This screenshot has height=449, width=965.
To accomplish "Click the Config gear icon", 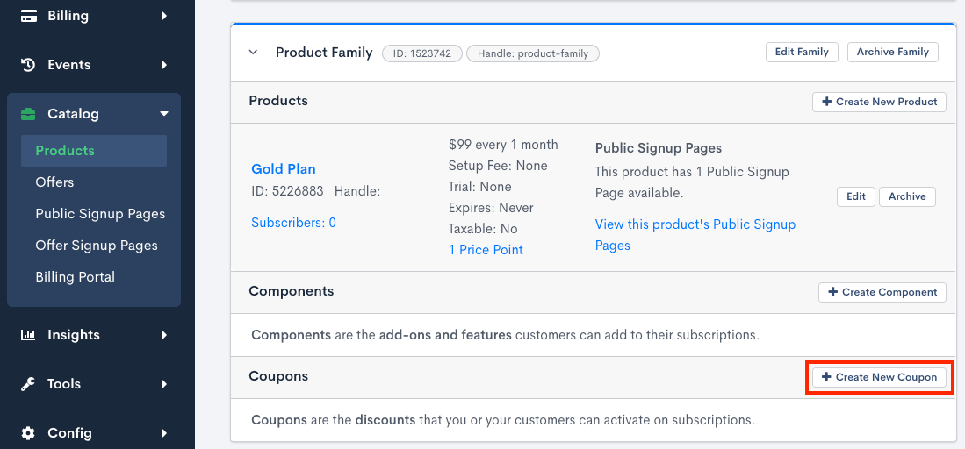I will 28,433.
